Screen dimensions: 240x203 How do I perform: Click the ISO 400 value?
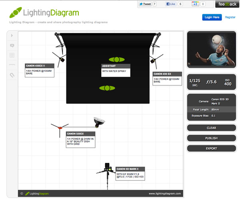click(x=228, y=82)
